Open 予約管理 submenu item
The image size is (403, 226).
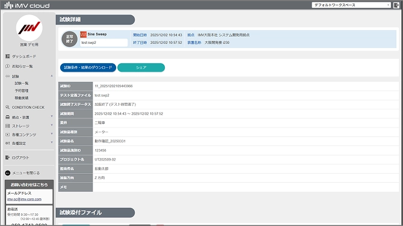click(x=22, y=91)
